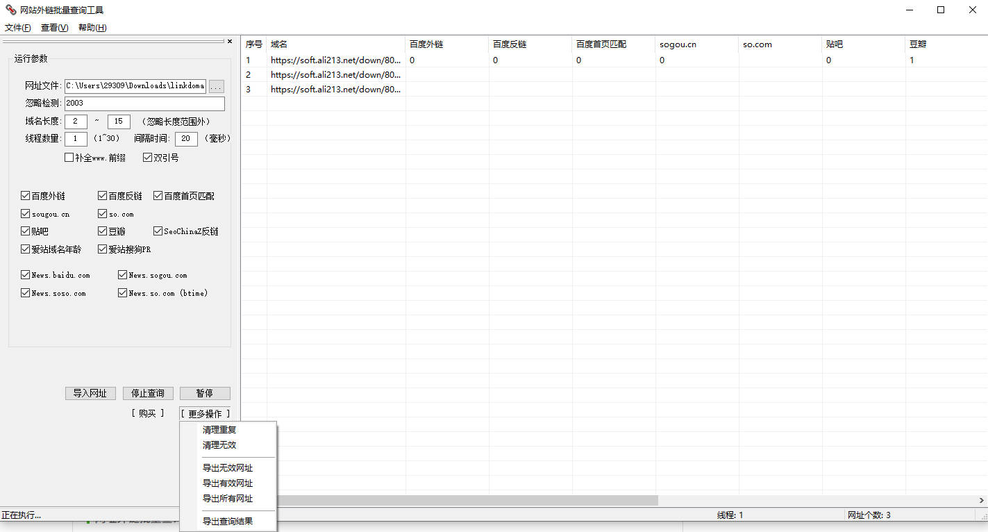Click the 间隔时间 field showing 20
This screenshot has height=532, width=988.
pyautogui.click(x=186, y=139)
